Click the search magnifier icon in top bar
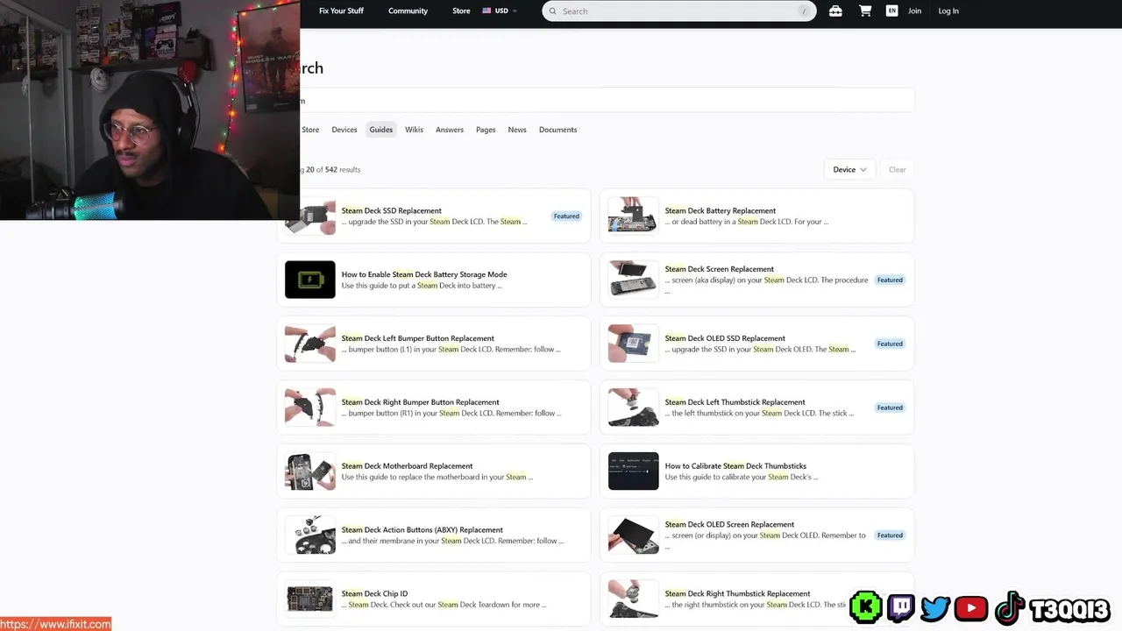The image size is (1122, 631). coord(552,11)
